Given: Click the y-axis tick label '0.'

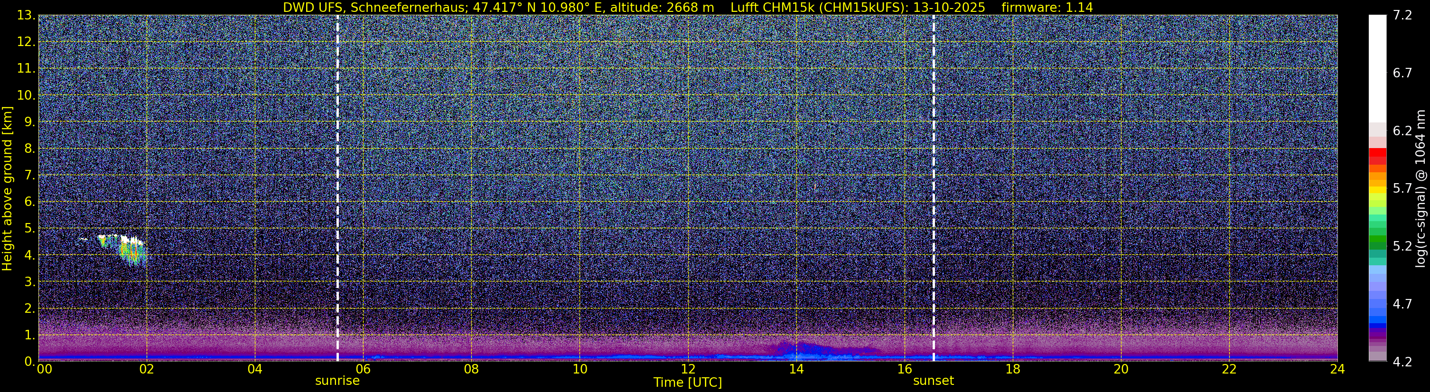Looking at the screenshot, I should coord(29,362).
